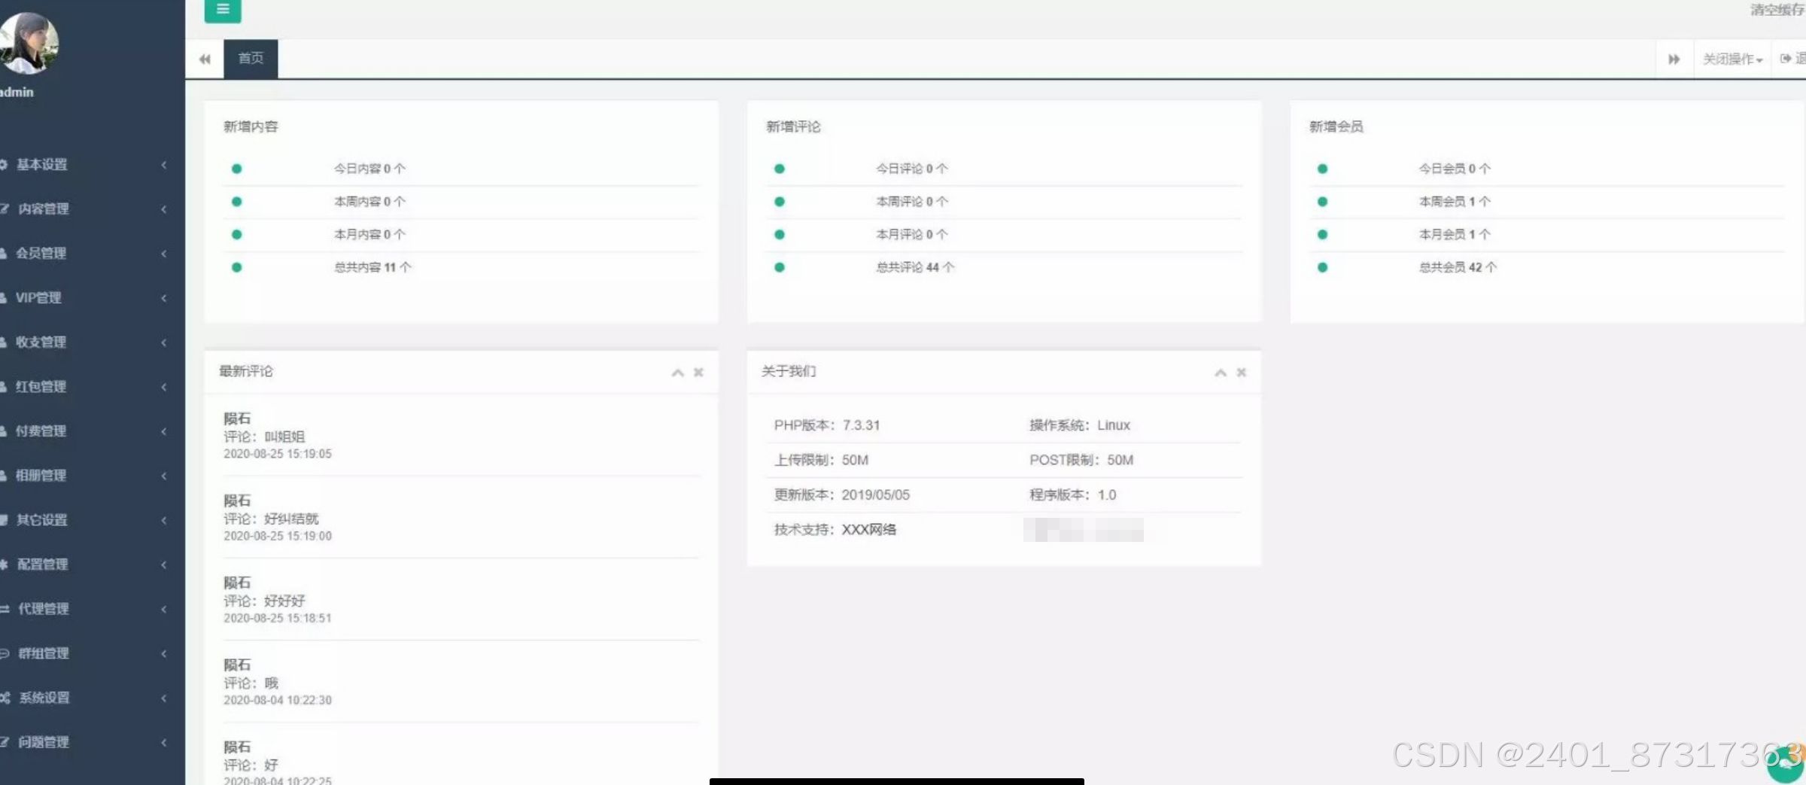Click the logout icon at top right
Screen dimensions: 1806x785
(x=1785, y=58)
